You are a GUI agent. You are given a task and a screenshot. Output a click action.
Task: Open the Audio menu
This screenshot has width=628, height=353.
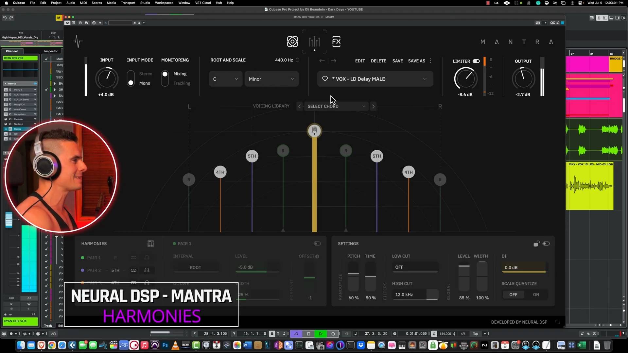(x=71, y=3)
